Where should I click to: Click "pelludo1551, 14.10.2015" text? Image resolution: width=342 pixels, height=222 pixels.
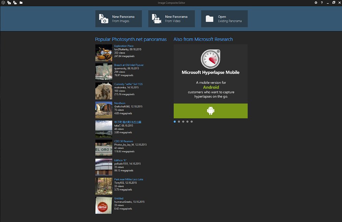coord(127,164)
